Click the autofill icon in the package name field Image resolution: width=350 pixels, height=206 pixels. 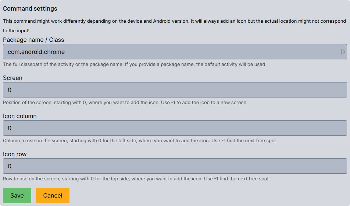pyautogui.click(x=343, y=52)
